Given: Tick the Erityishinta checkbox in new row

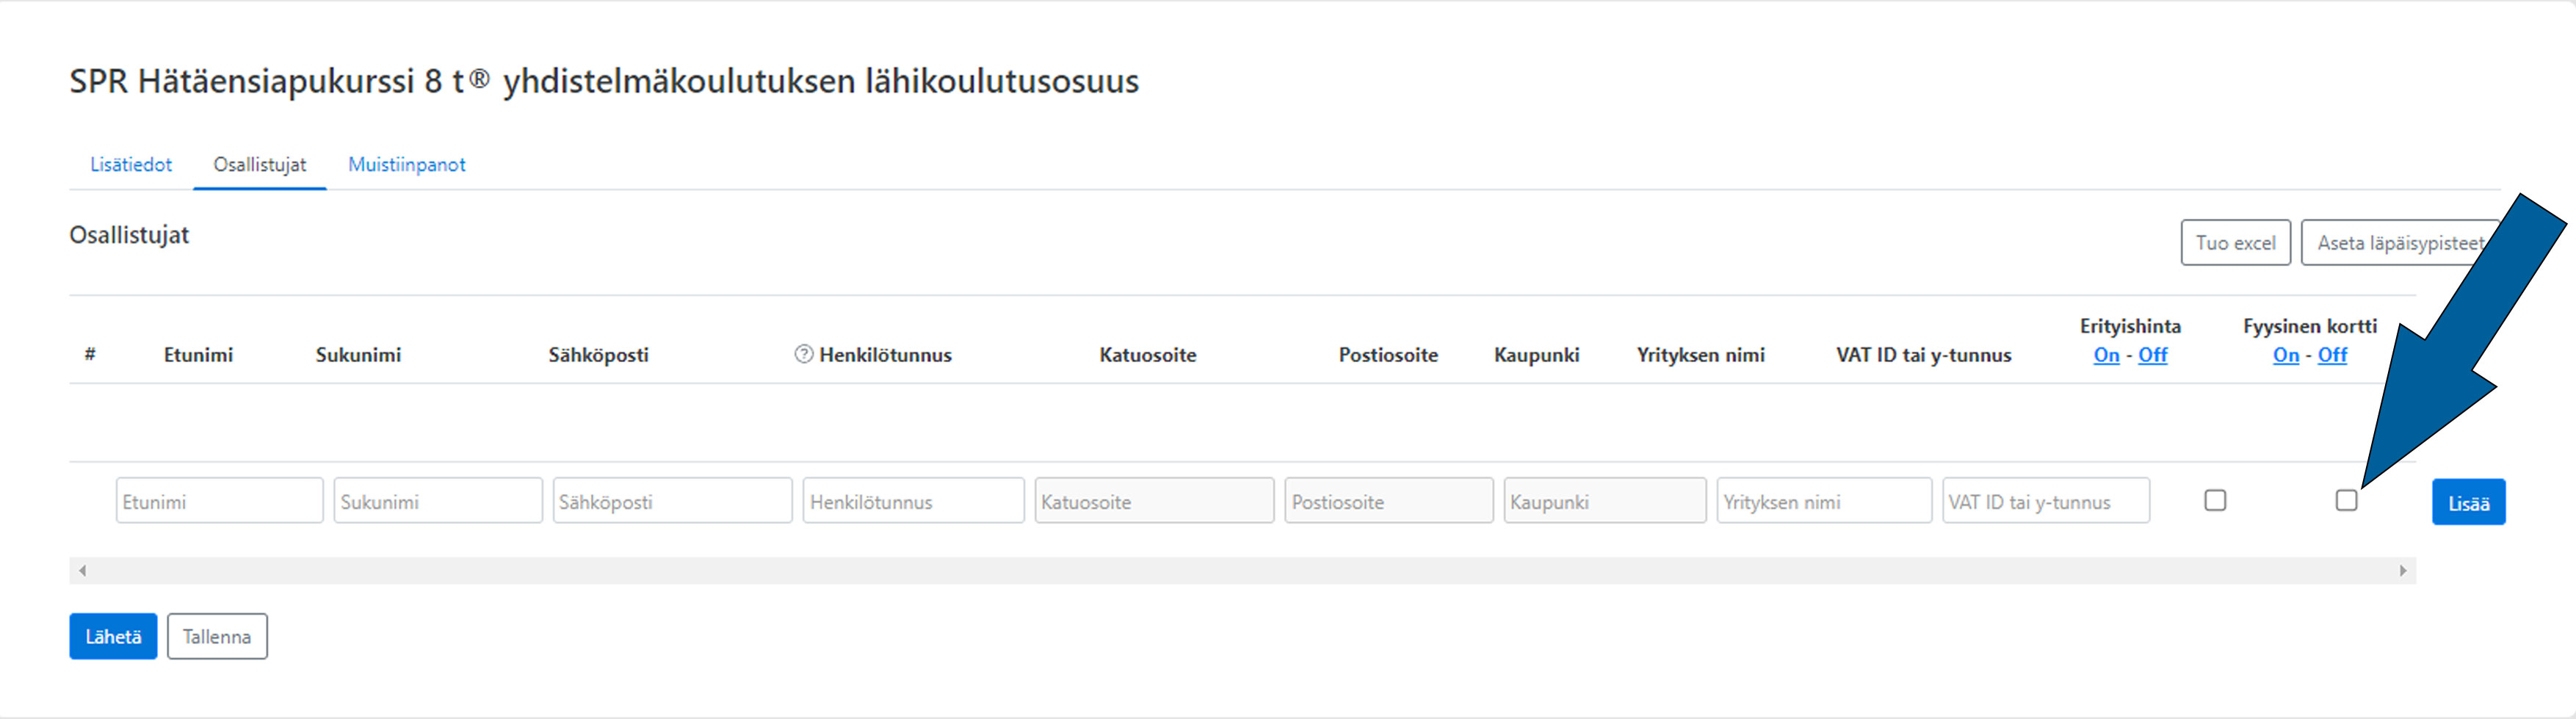Looking at the screenshot, I should (2215, 500).
